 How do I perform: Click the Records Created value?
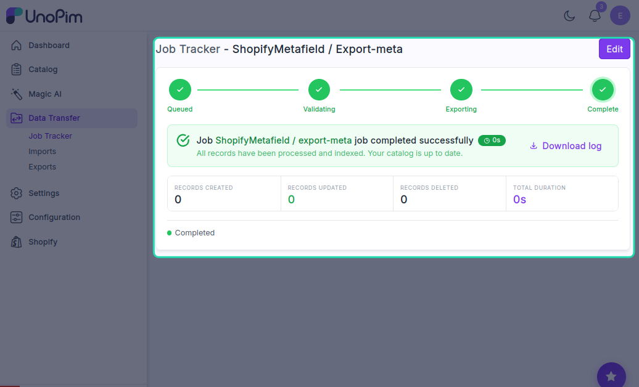click(178, 200)
